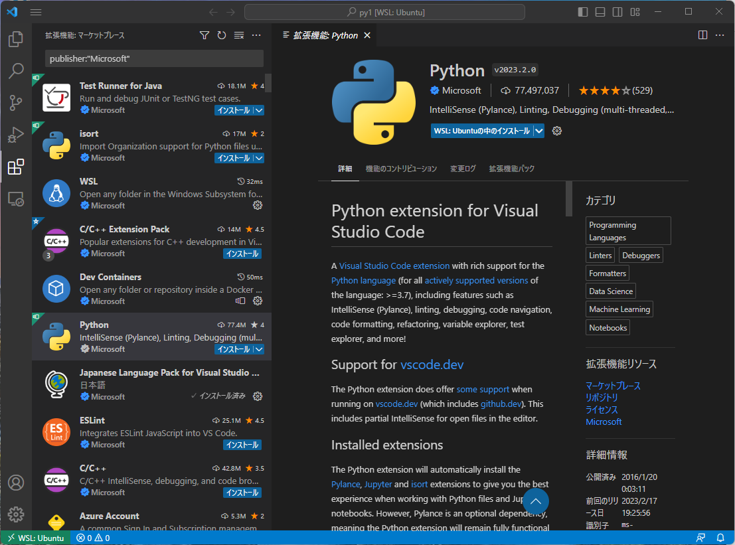Refresh the extensions list
735x545 pixels.
pos(222,35)
